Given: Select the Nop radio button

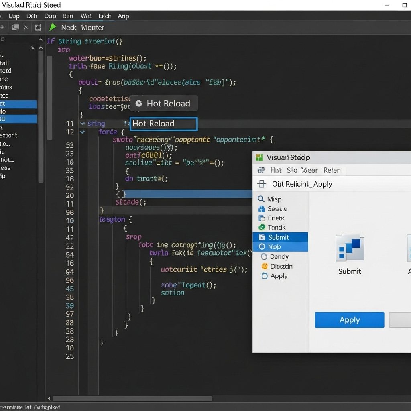Looking at the screenshot, I should [x=261, y=247].
